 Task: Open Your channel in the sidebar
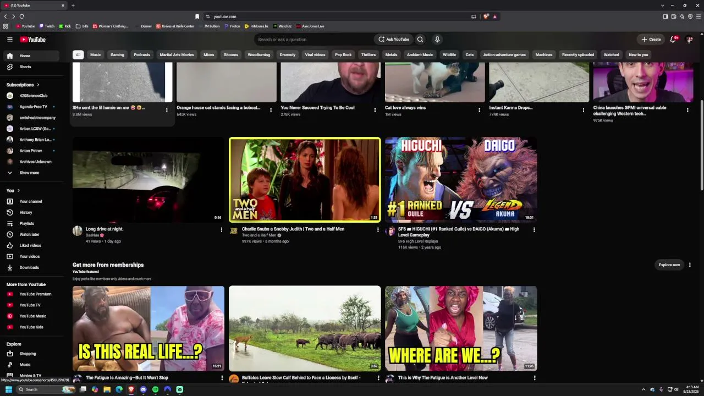(x=32, y=201)
